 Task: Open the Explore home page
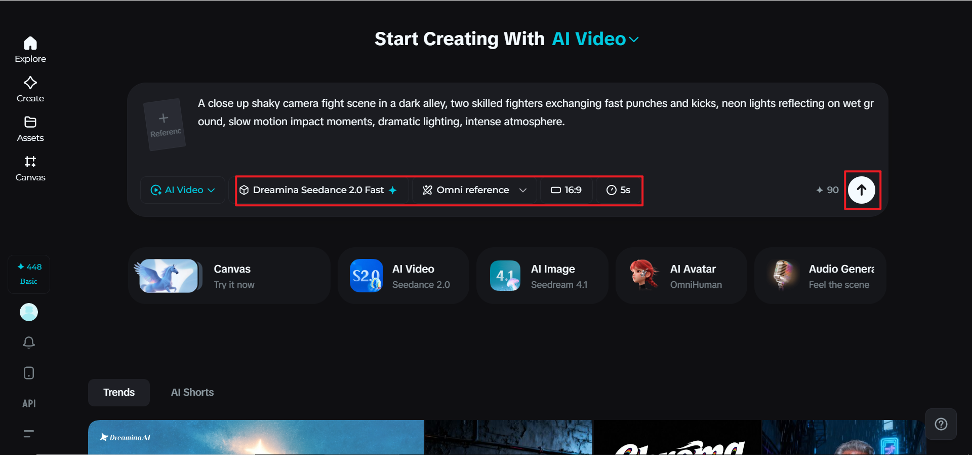30,50
